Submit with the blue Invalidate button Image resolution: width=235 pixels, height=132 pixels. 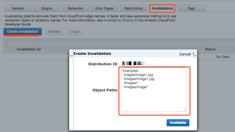pyautogui.click(x=178, y=123)
